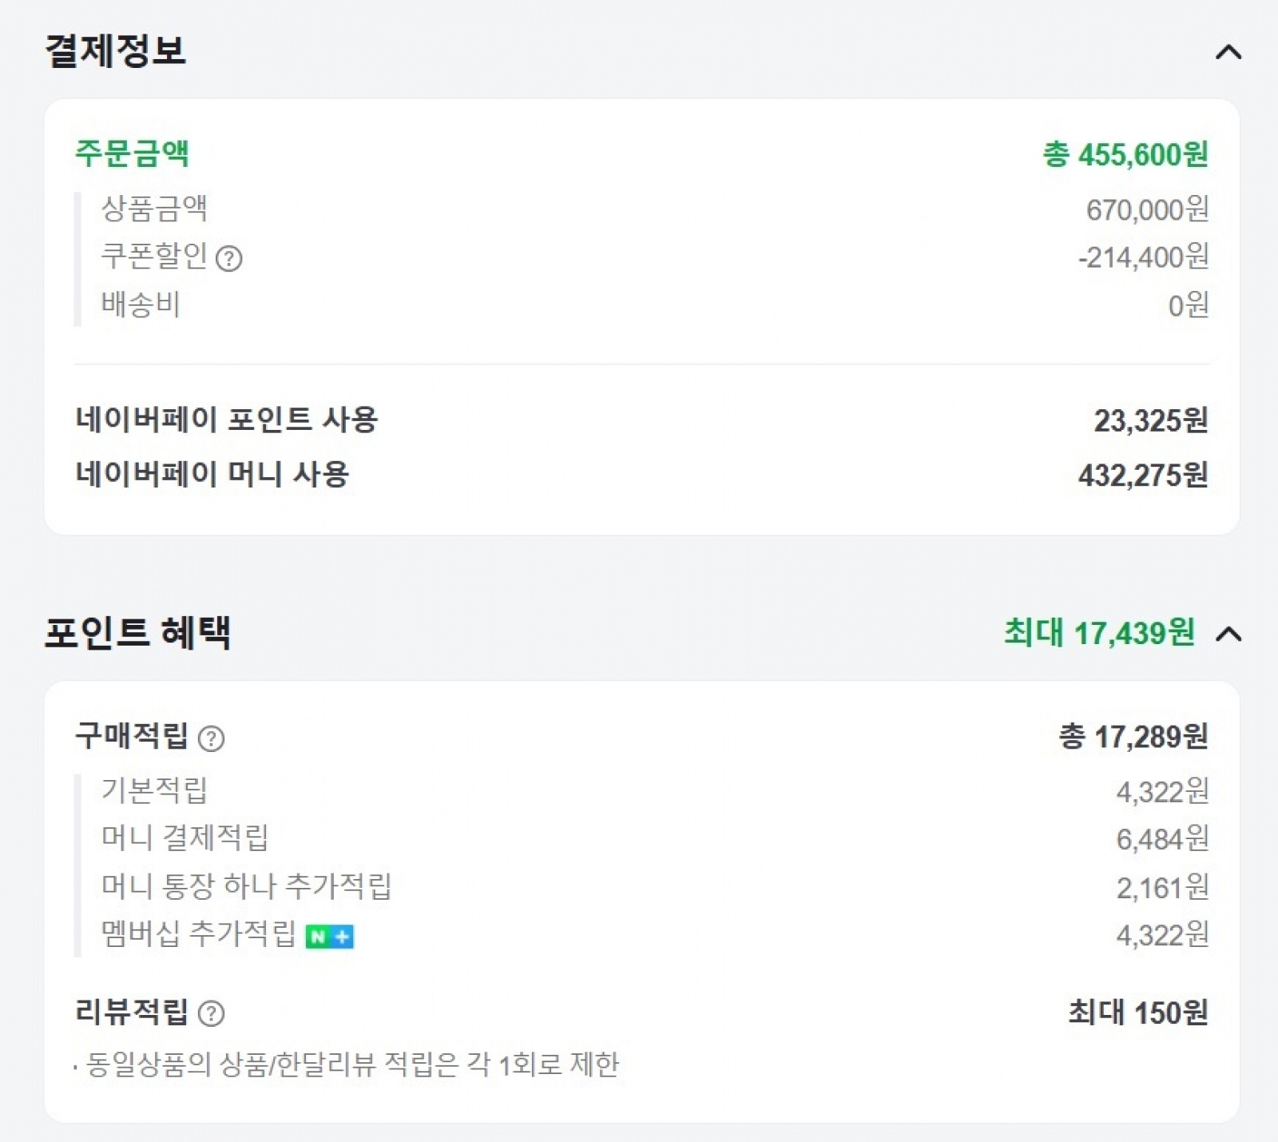Select the 포인트 혜택 section title
This screenshot has height=1142, width=1278.
[x=137, y=633]
